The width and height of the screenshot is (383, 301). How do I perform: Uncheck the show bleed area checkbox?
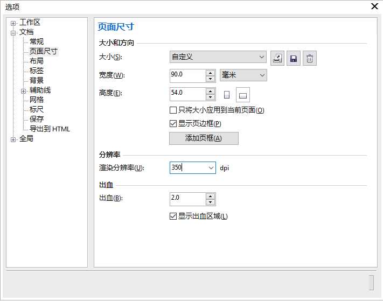click(173, 216)
